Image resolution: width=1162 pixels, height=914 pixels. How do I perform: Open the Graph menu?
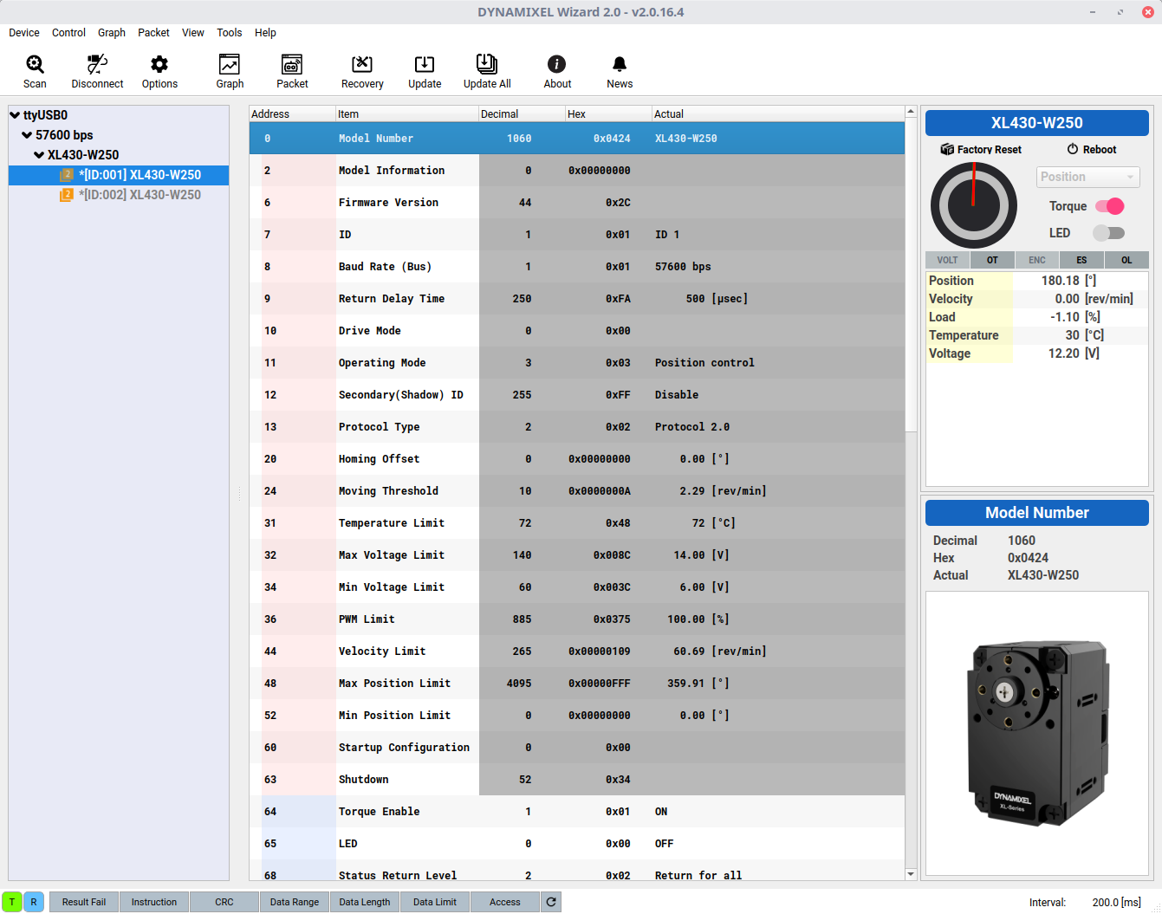tap(112, 33)
